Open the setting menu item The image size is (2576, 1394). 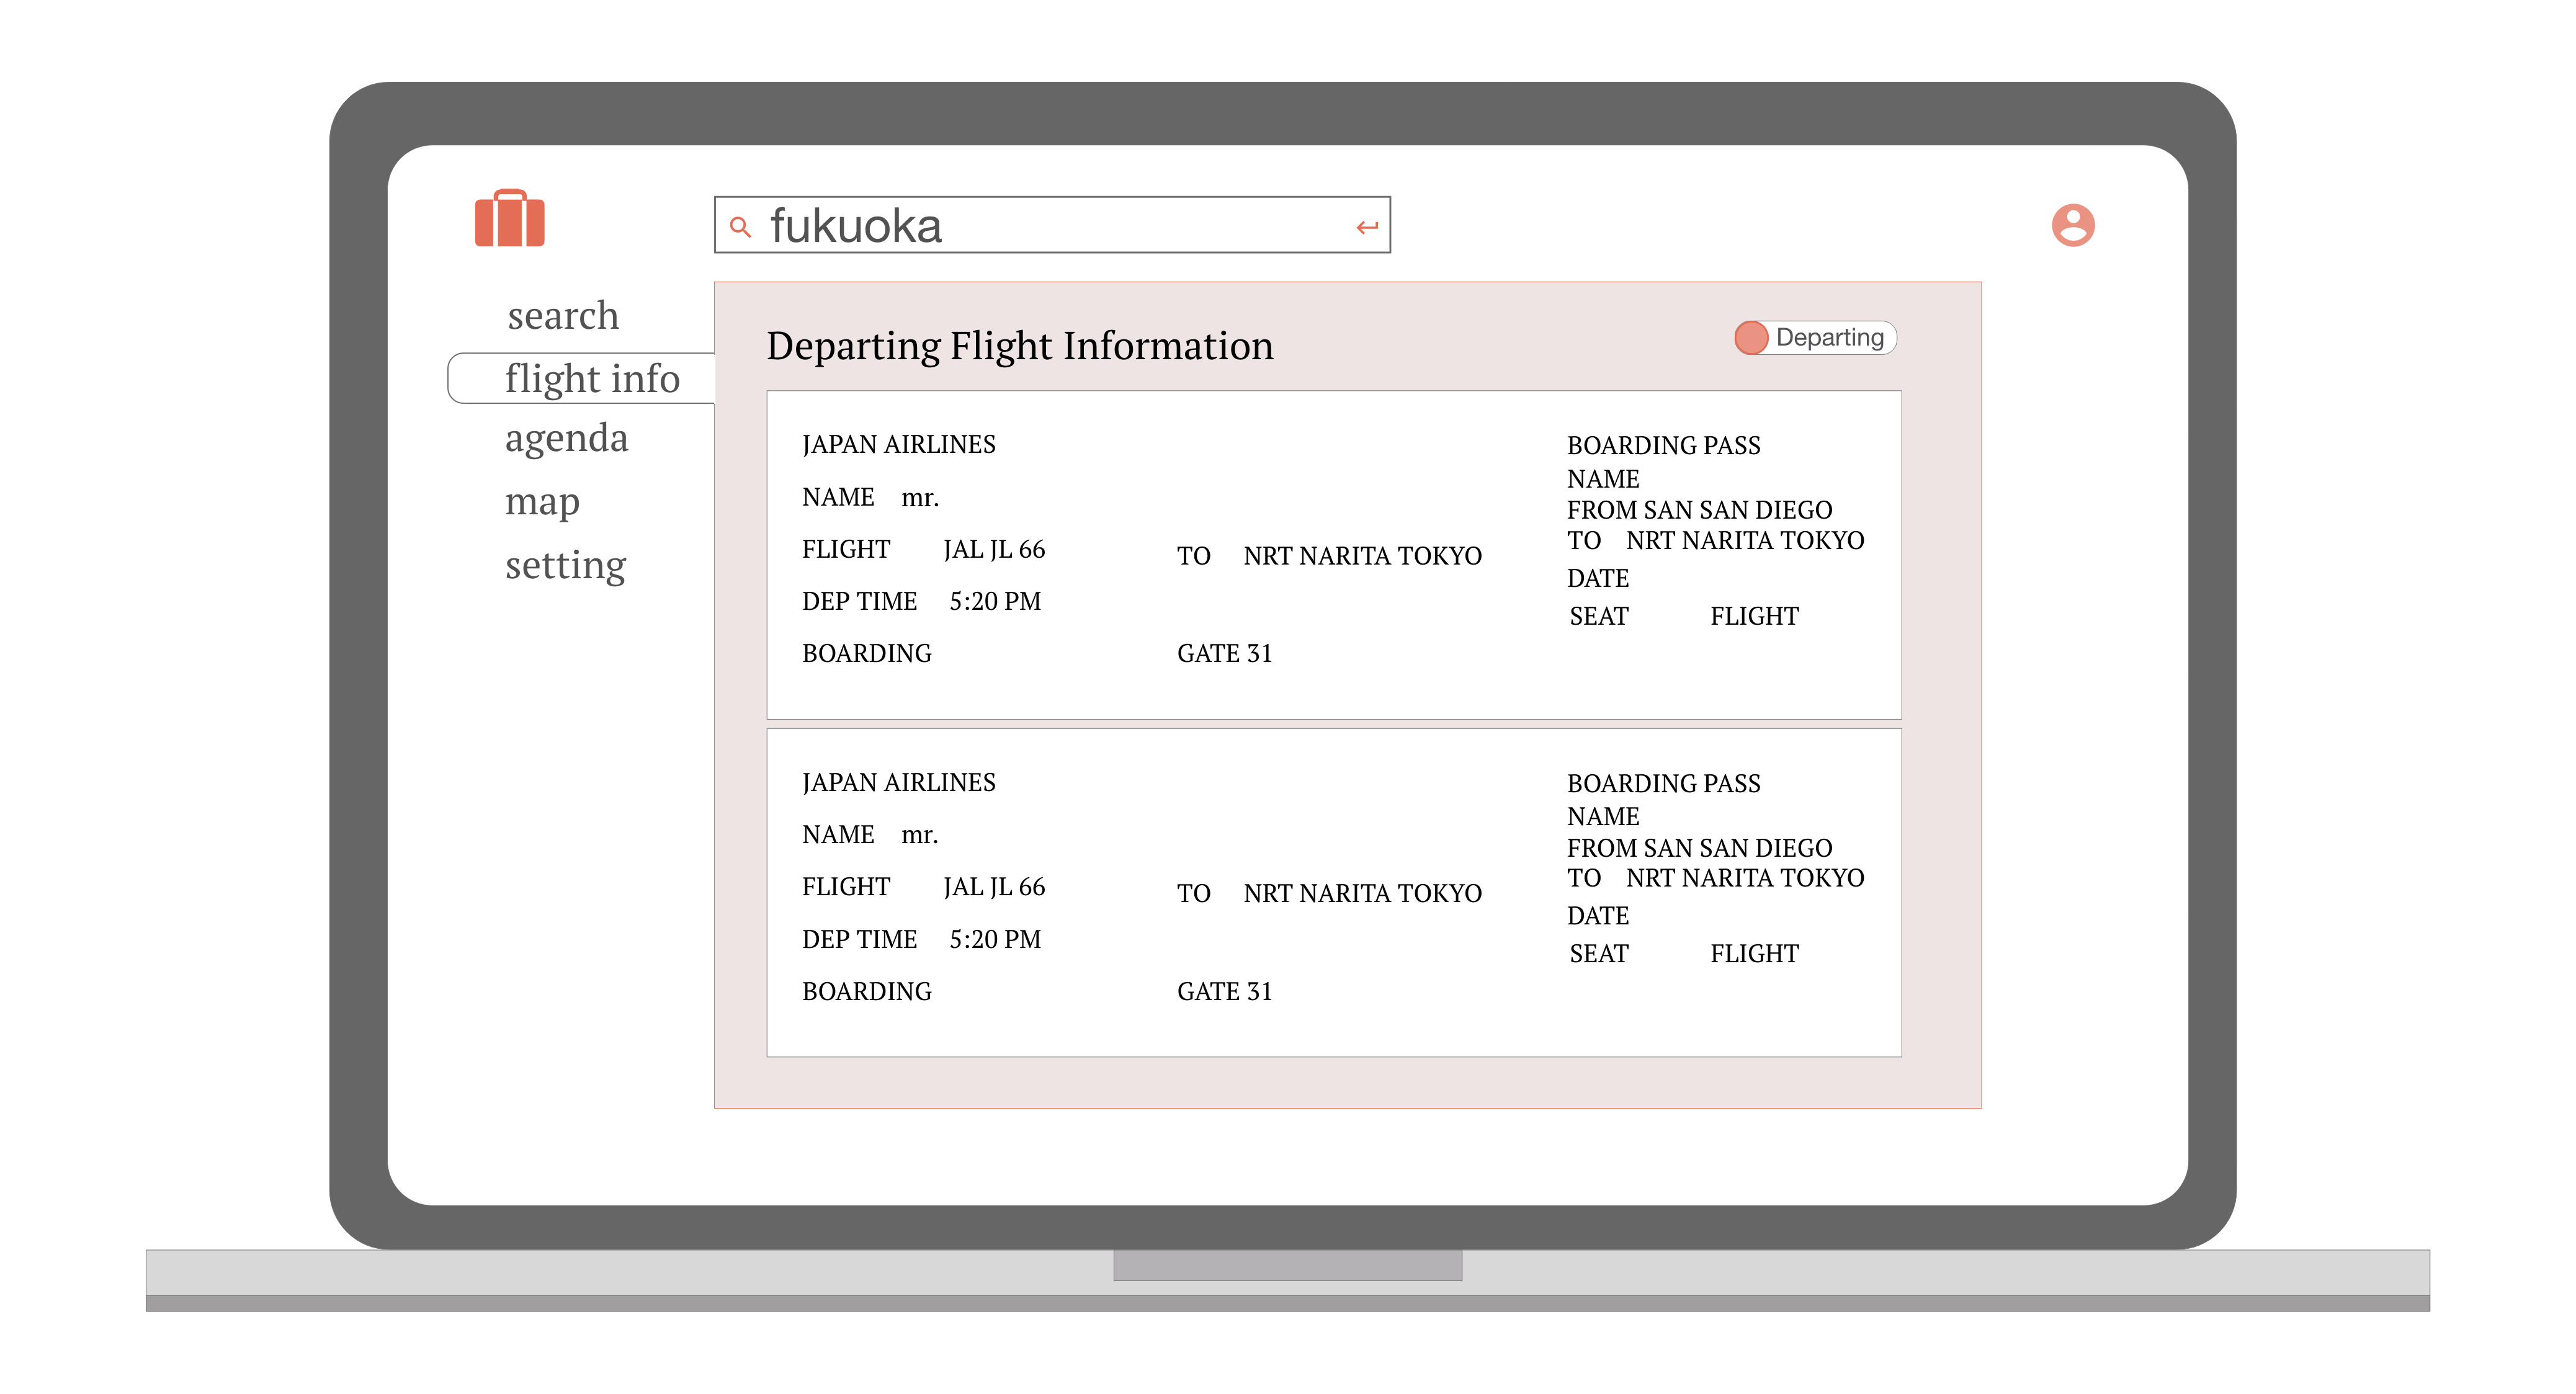tap(565, 565)
